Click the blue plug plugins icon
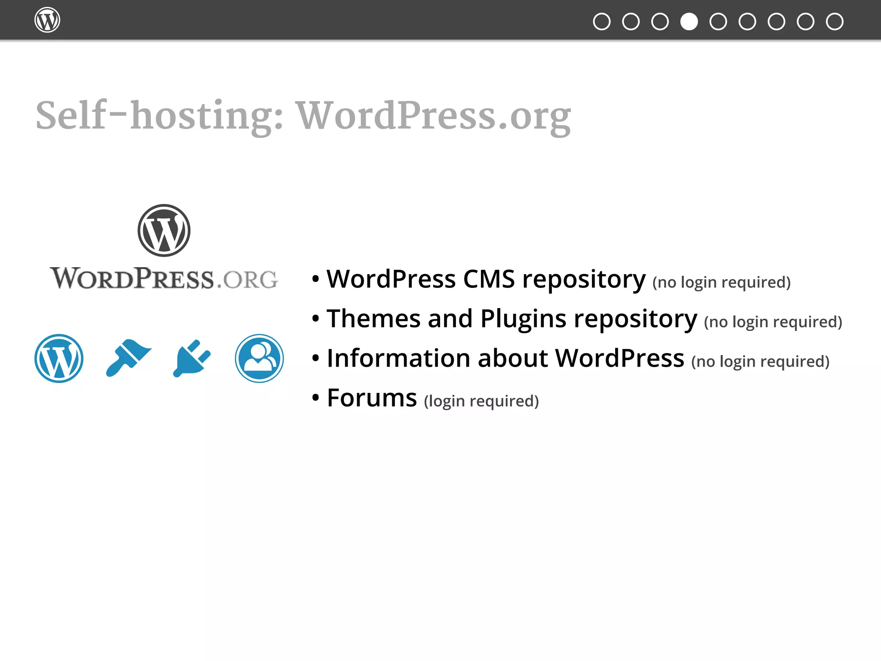The height and width of the screenshot is (661, 881). [192, 358]
